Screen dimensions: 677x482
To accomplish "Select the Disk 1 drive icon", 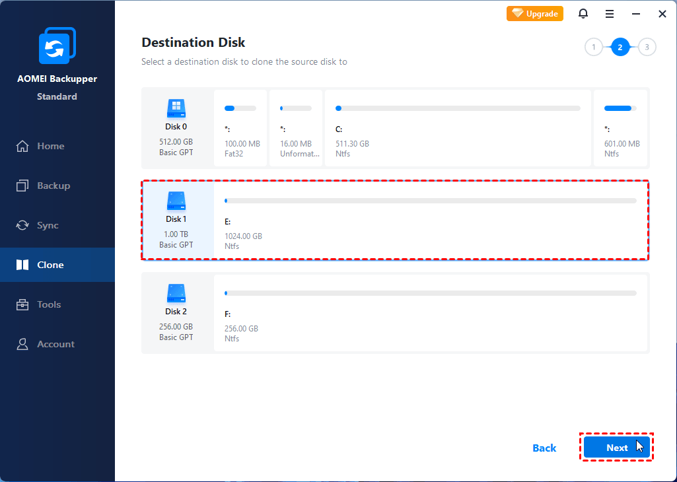I will (x=176, y=201).
